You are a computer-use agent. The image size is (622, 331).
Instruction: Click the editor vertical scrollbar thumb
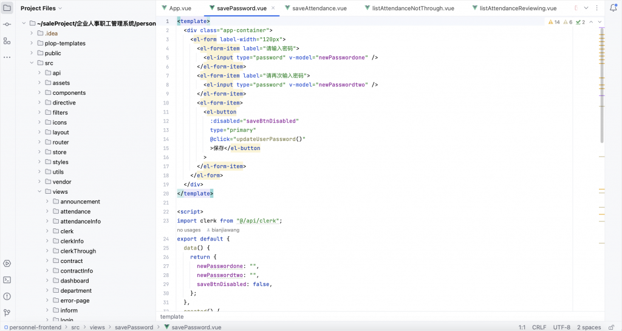(x=602, y=85)
